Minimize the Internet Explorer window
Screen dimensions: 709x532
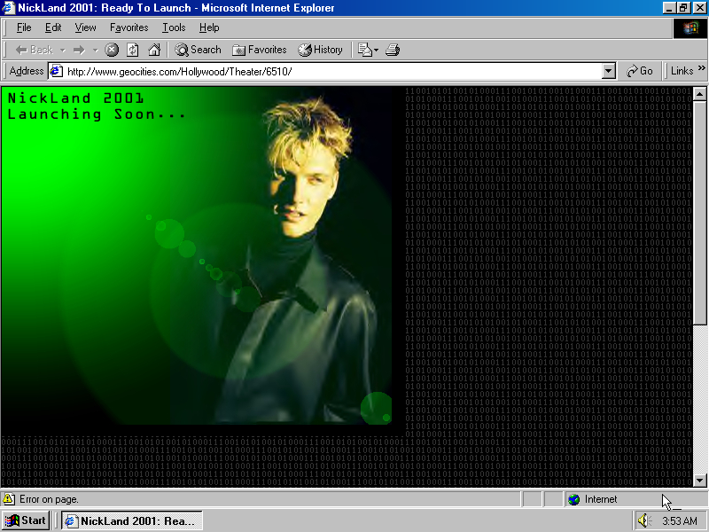point(670,8)
